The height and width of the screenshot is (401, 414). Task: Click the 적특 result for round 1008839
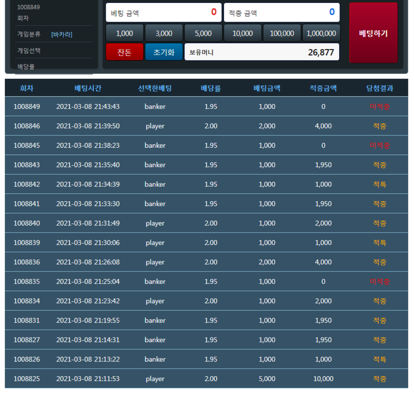(380, 242)
